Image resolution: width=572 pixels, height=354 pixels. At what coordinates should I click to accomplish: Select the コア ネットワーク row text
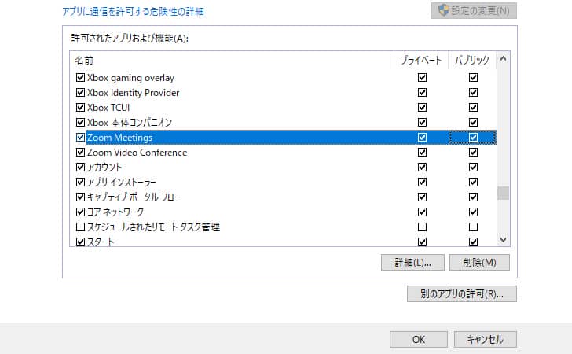(115, 212)
